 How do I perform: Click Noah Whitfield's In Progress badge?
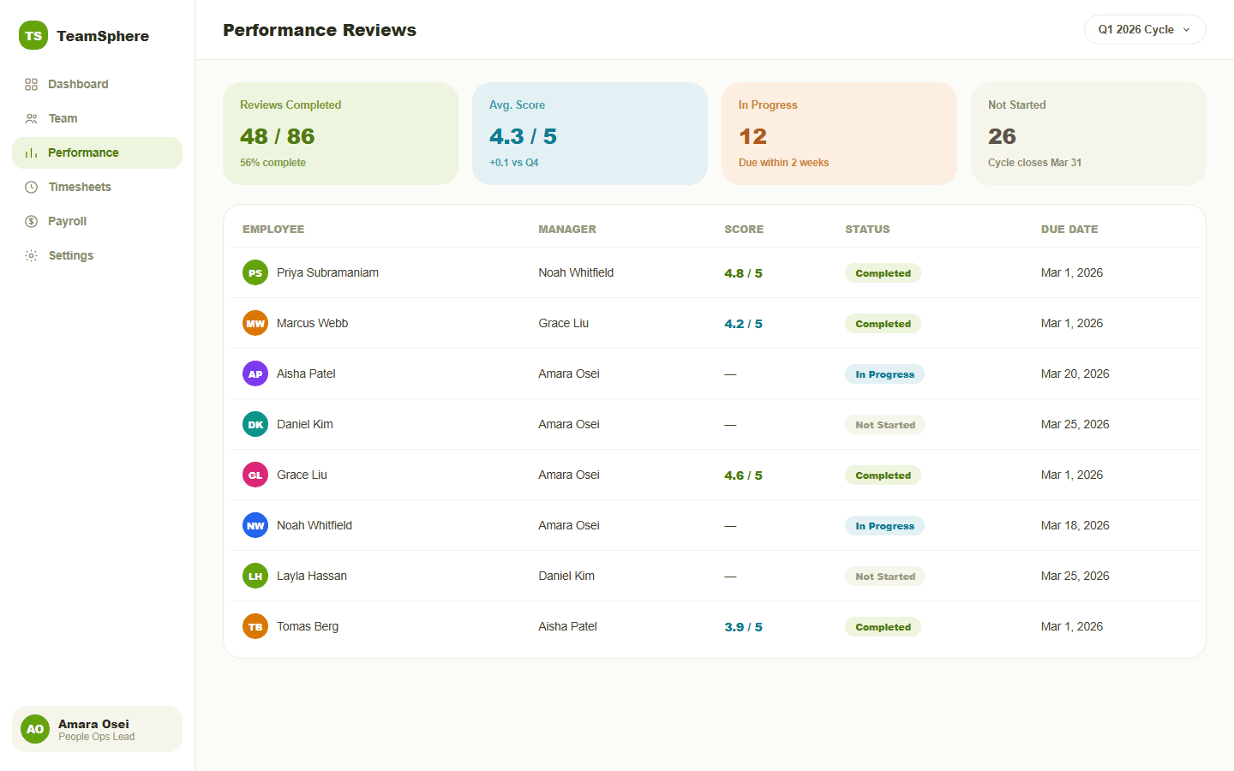pos(884,526)
